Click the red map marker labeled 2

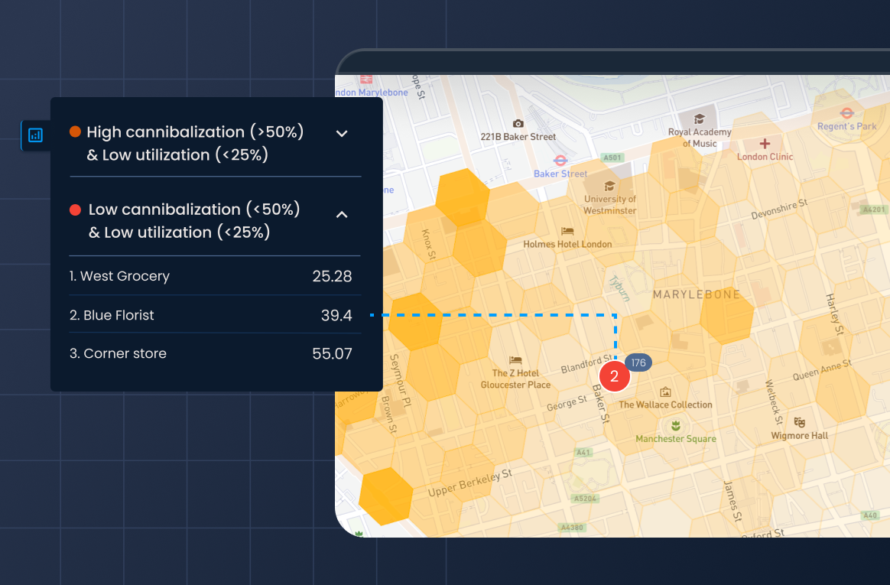point(614,376)
